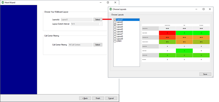The image size is (219, 102).
Task: Click the 00:22 cell in preview
Action: click(167, 37)
